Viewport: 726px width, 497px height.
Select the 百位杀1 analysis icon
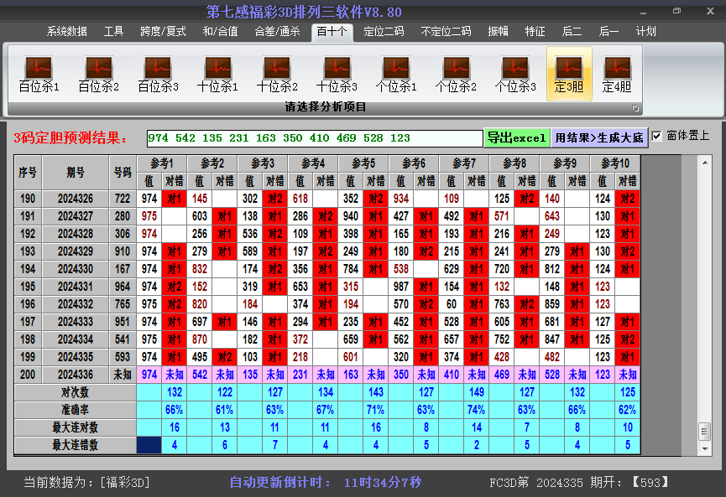(x=39, y=74)
